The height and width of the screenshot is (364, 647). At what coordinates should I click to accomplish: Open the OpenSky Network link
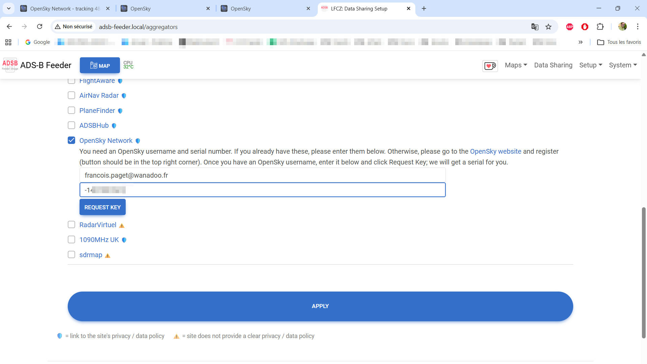[106, 141]
